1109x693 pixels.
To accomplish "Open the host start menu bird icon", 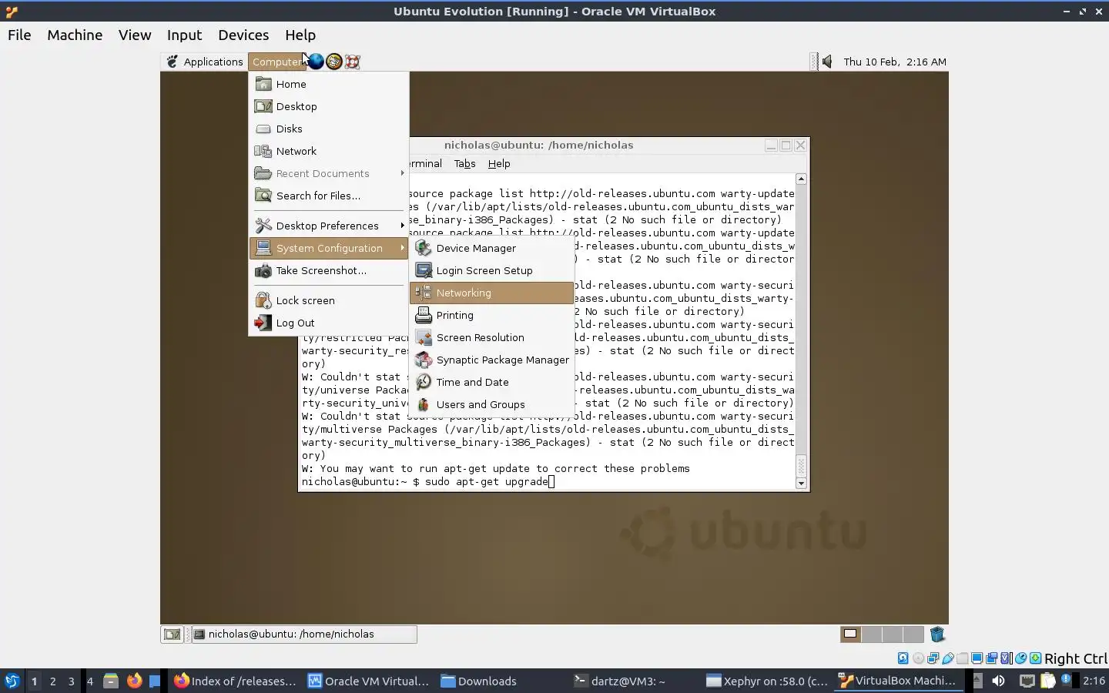I will (12, 681).
